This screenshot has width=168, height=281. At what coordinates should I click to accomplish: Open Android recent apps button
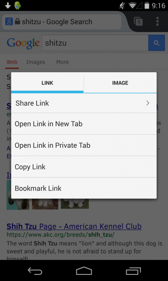tap(133, 271)
